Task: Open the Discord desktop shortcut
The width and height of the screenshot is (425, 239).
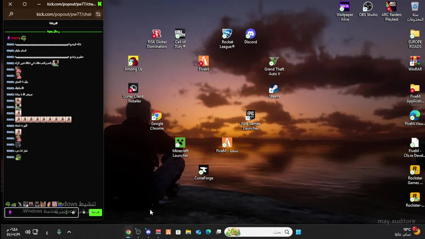Action: [250, 37]
